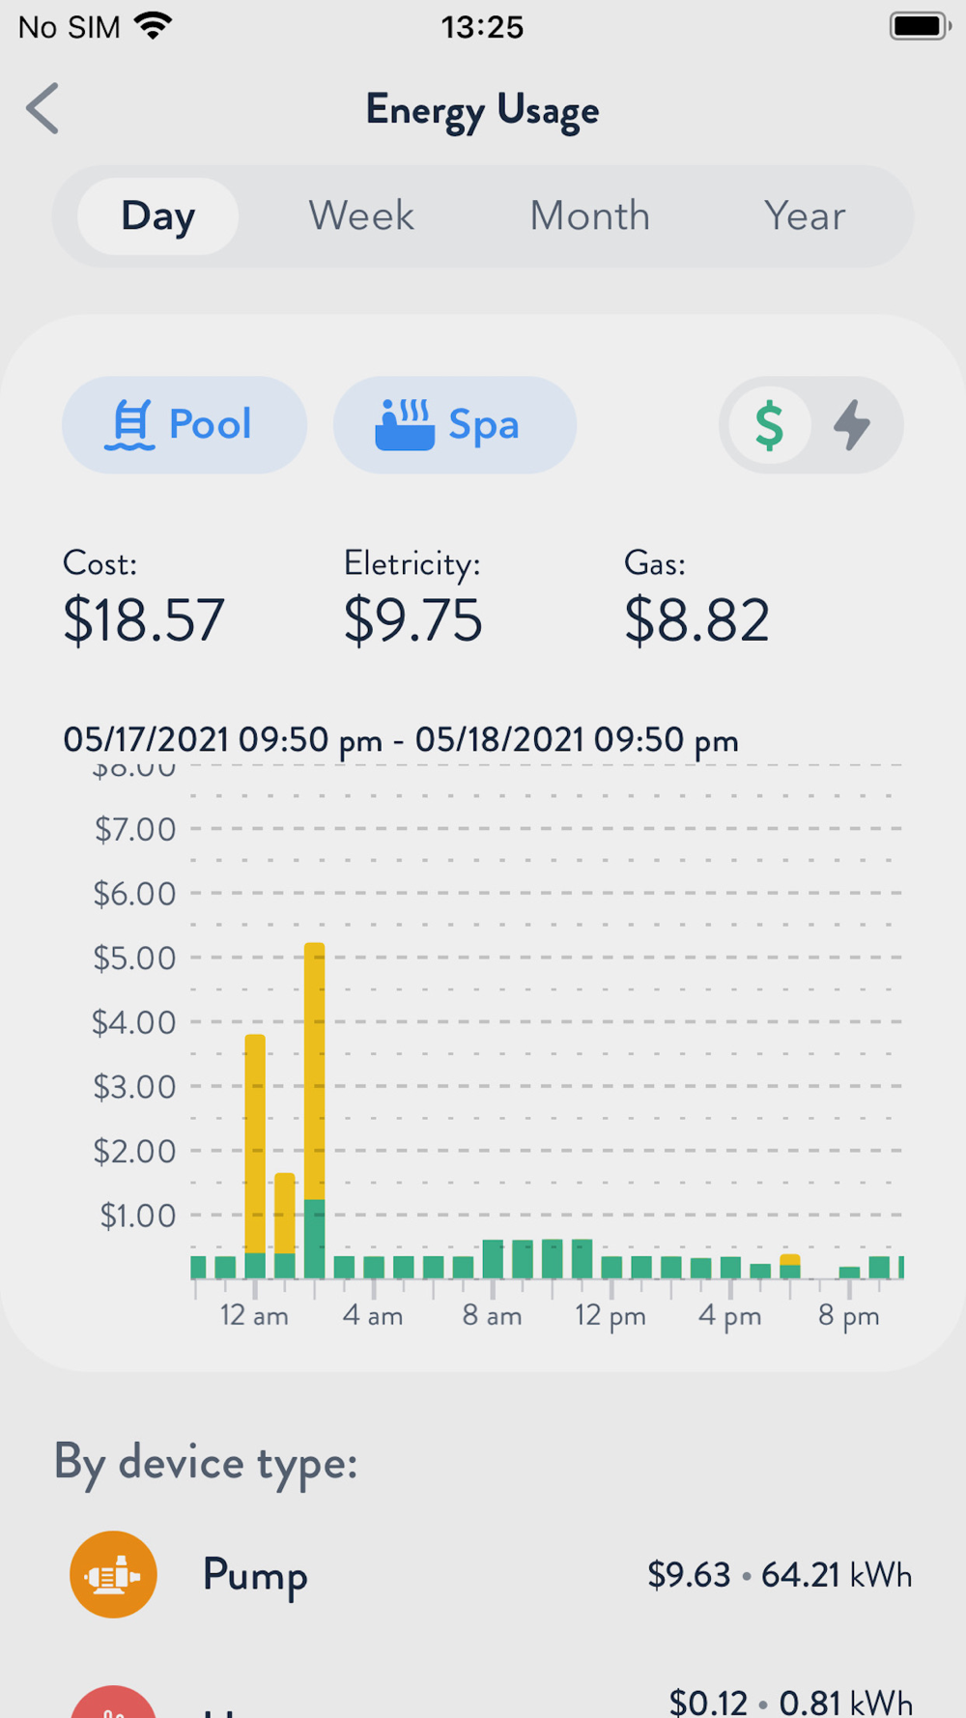Viewport: 966px width, 1718px height.
Task: Tap the tallest yellow chart bar
Action: point(314,1071)
